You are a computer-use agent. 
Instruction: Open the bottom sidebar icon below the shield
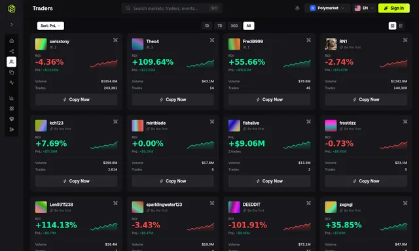click(12, 129)
